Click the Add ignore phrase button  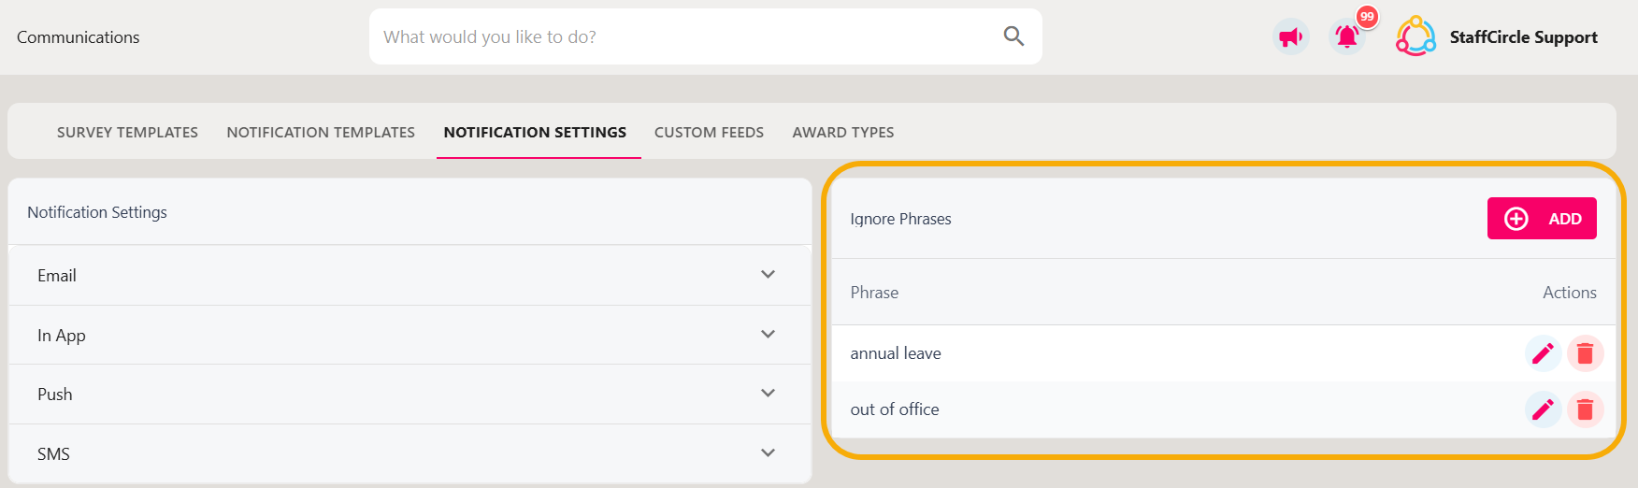[x=1542, y=219]
